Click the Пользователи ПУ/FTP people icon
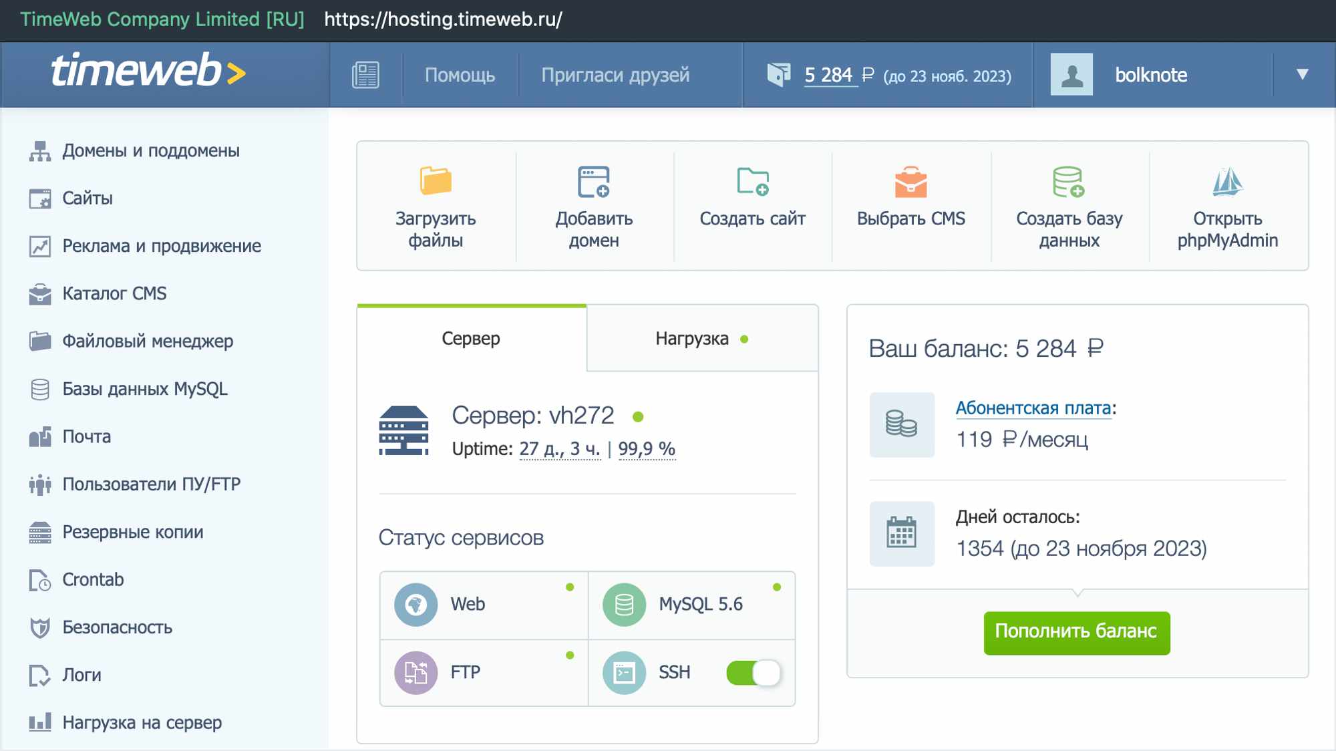The image size is (1336, 751). [40, 484]
